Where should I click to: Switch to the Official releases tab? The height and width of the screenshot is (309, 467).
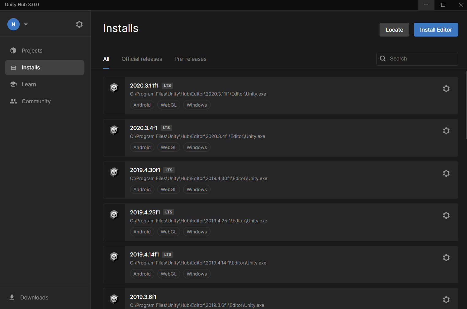click(x=142, y=59)
